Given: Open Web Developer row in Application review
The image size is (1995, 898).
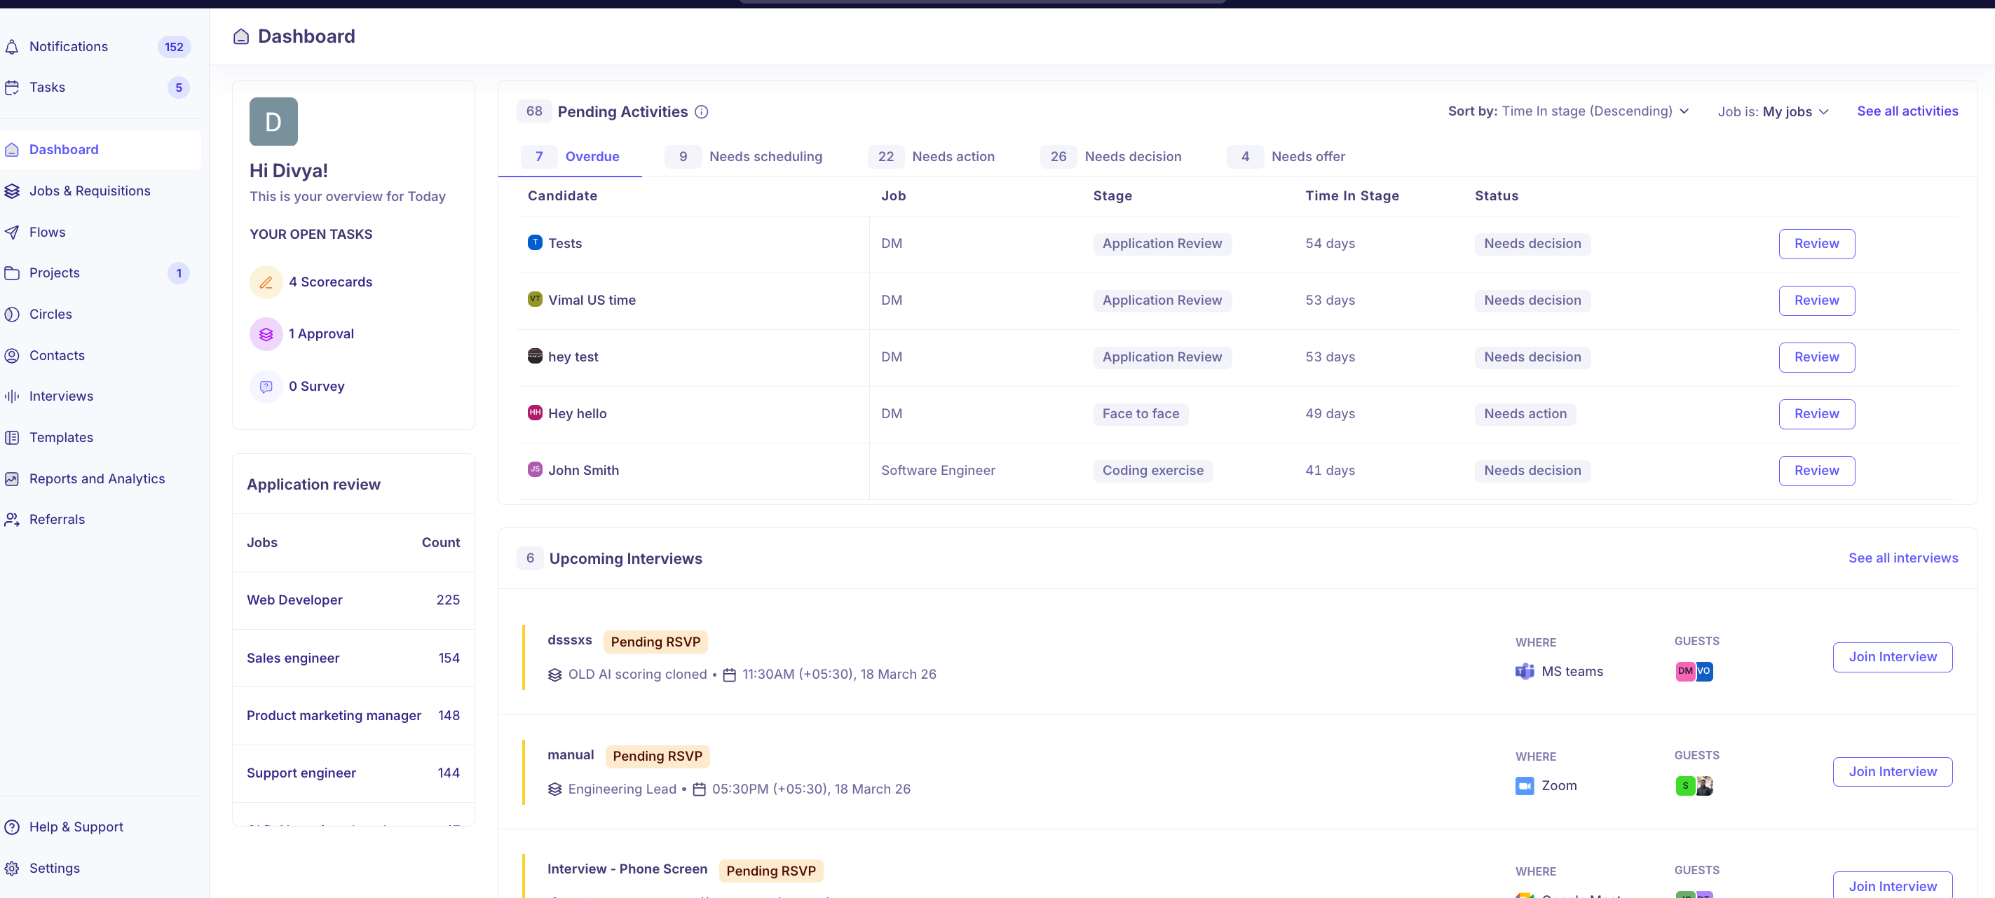Looking at the screenshot, I should 294,600.
